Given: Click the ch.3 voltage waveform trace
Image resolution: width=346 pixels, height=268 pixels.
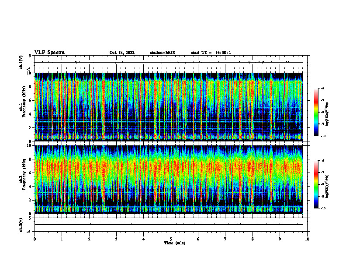Looking at the screenshot, I should [x=169, y=225].
